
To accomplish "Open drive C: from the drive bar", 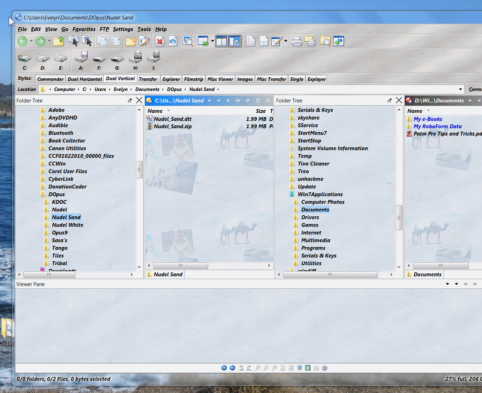I will click(24, 61).
